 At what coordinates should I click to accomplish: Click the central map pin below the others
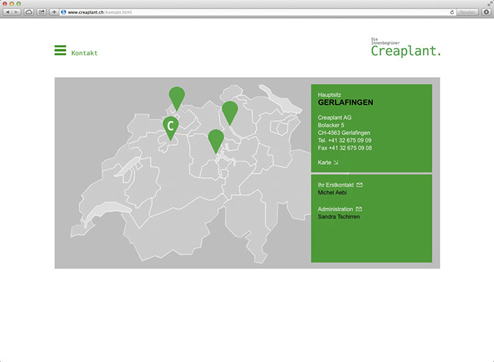(216, 139)
